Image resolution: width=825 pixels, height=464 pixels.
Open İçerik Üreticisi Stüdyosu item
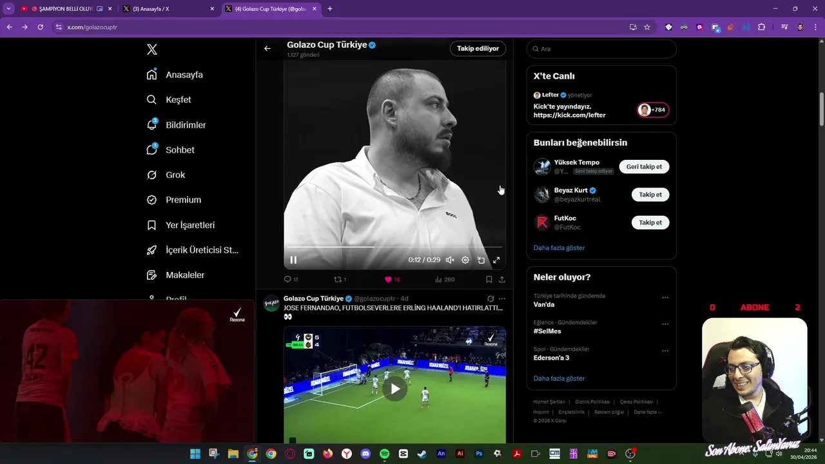coord(193,250)
